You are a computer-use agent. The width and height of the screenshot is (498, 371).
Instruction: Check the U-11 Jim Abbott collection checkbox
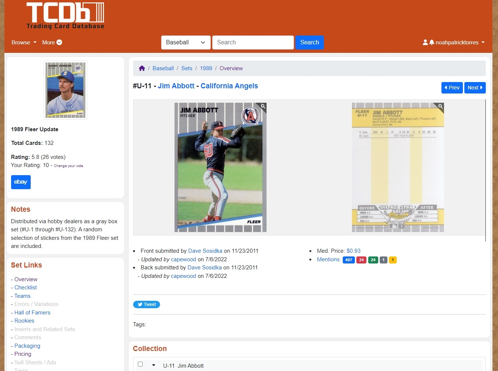(x=140, y=364)
